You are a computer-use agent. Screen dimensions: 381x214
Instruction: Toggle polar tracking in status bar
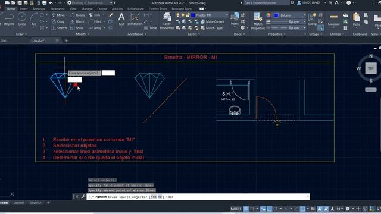275,209
